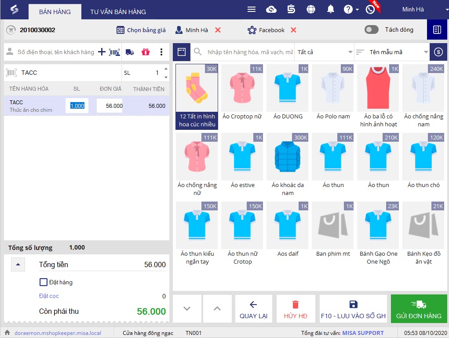Select the Áo thun chó product
Image resolution: width=449 pixels, height=338 pixels.
point(423,161)
